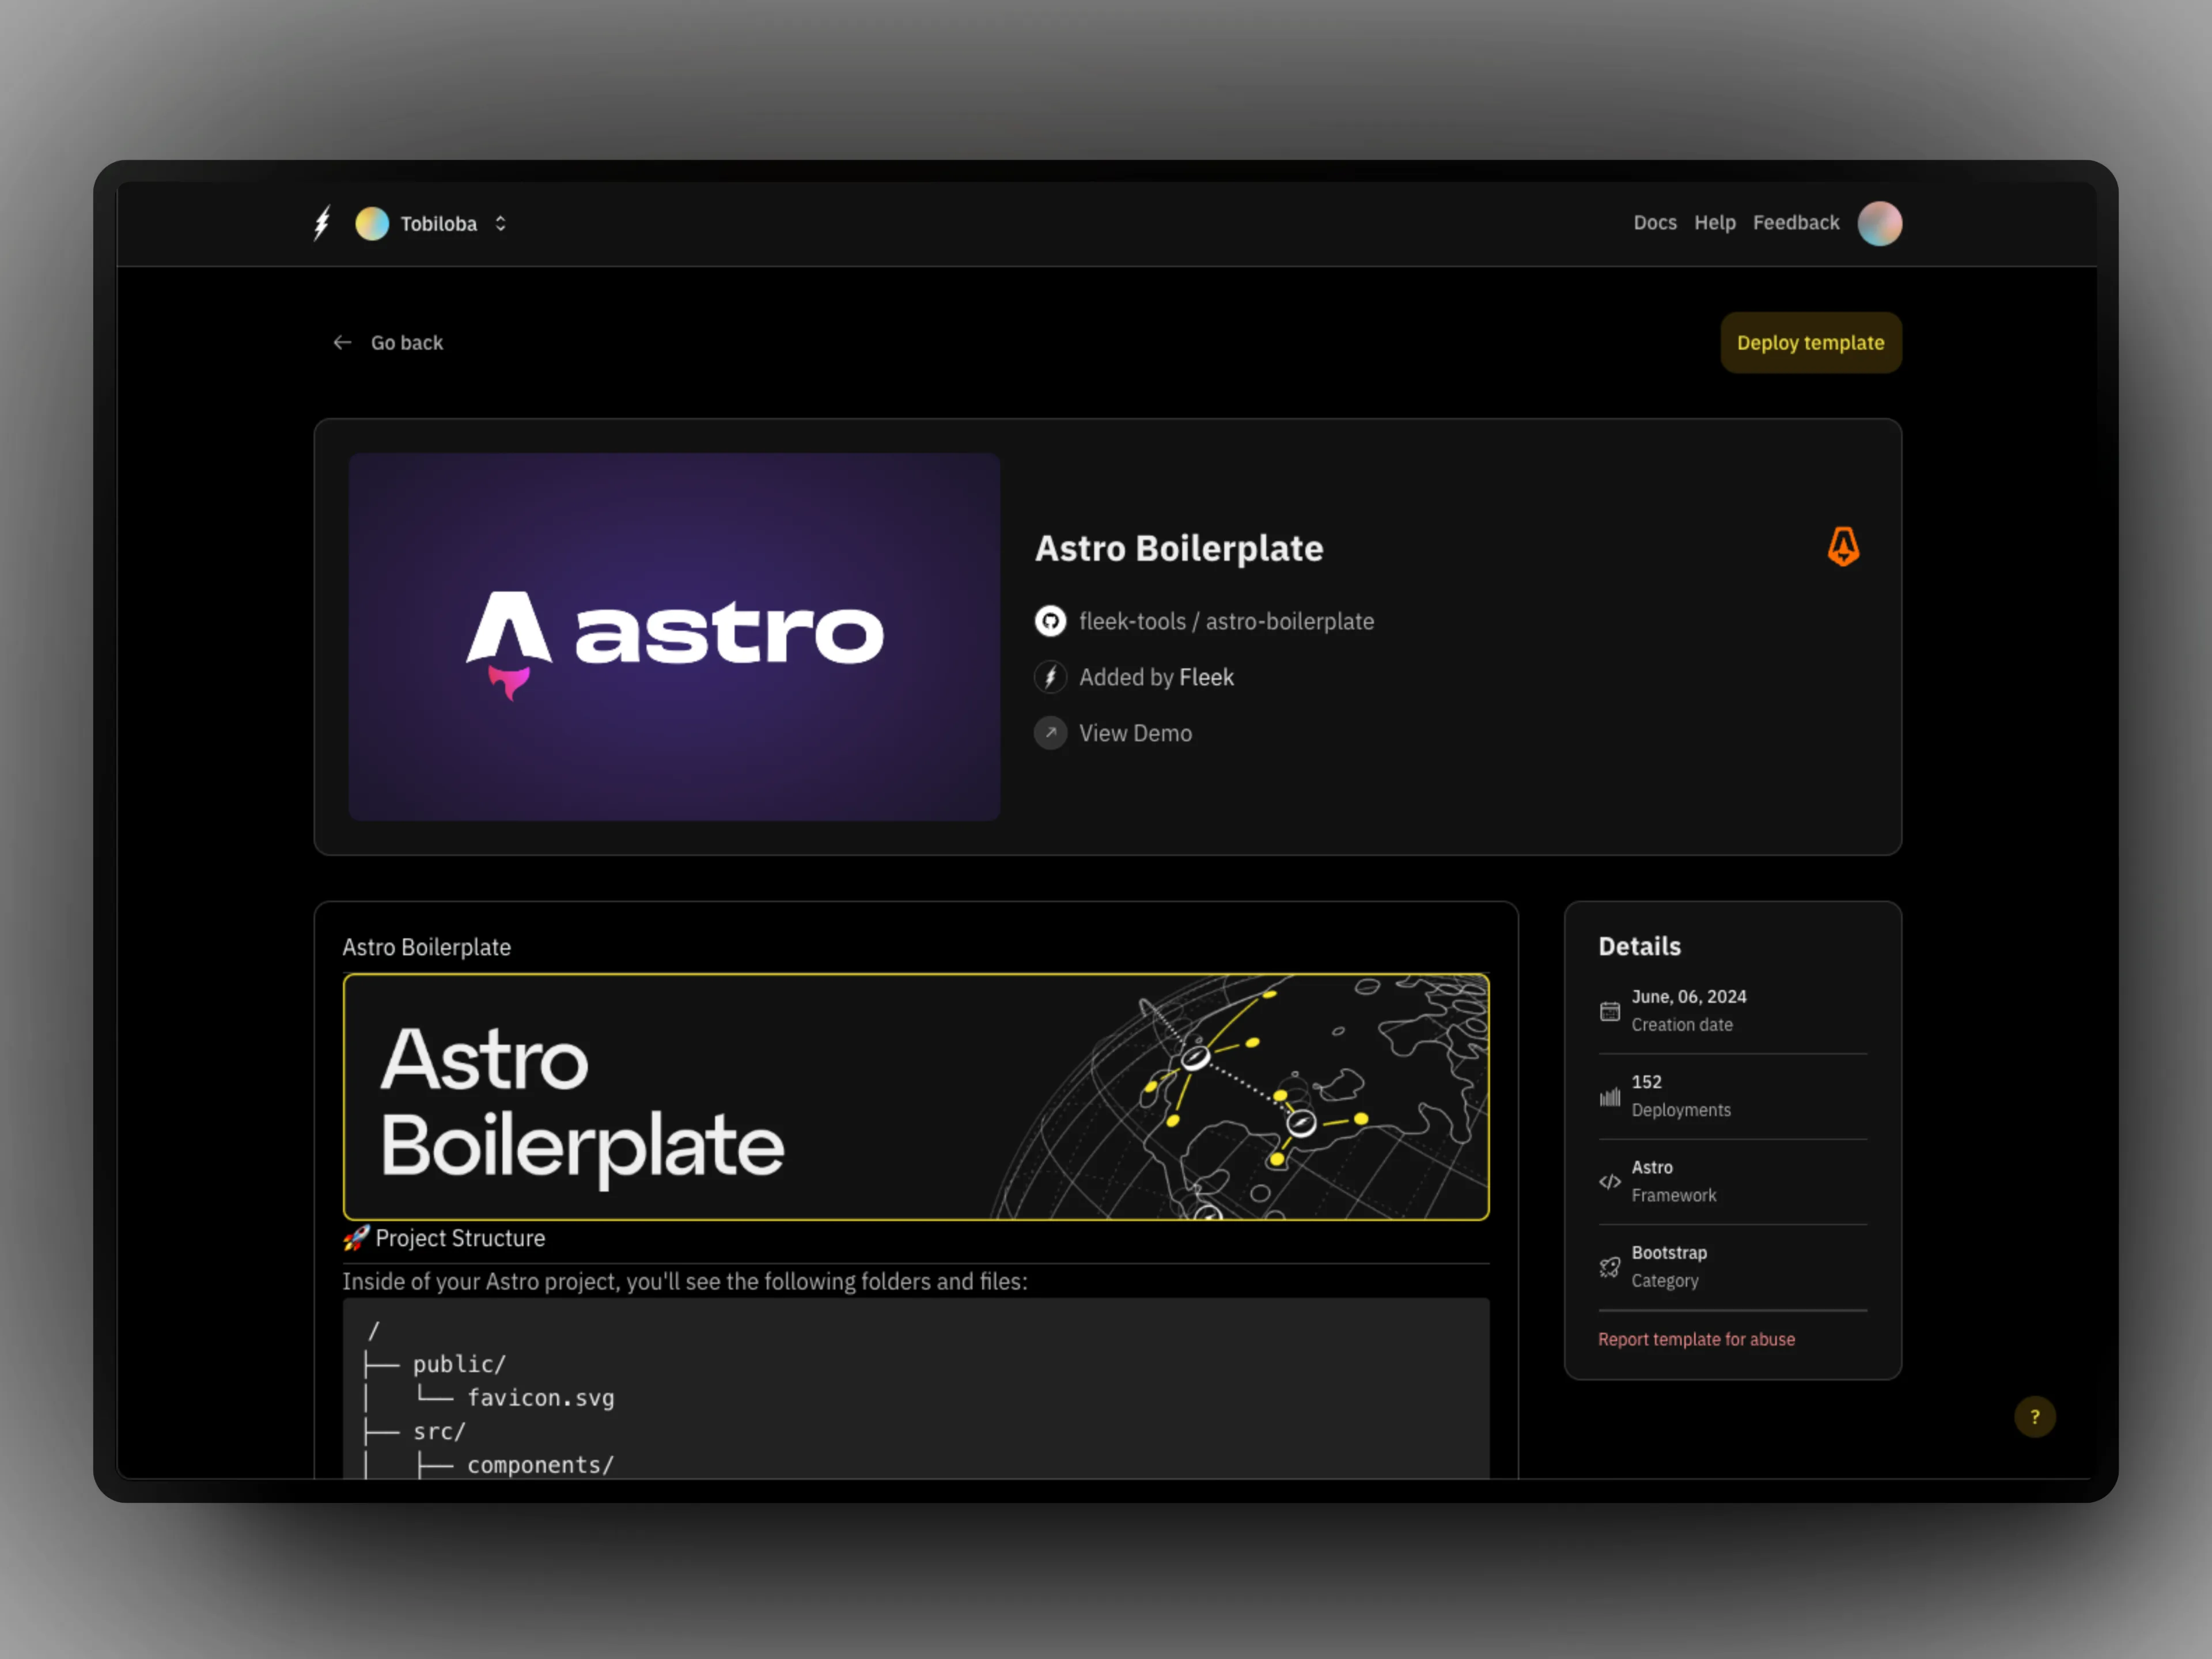2212x1659 pixels.
Task: Click the Project Structure heading
Action: point(460,1238)
